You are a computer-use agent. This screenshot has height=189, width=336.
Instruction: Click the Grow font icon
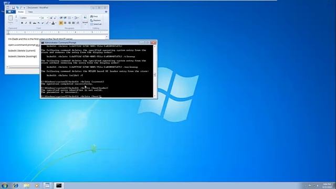tap(51, 18)
